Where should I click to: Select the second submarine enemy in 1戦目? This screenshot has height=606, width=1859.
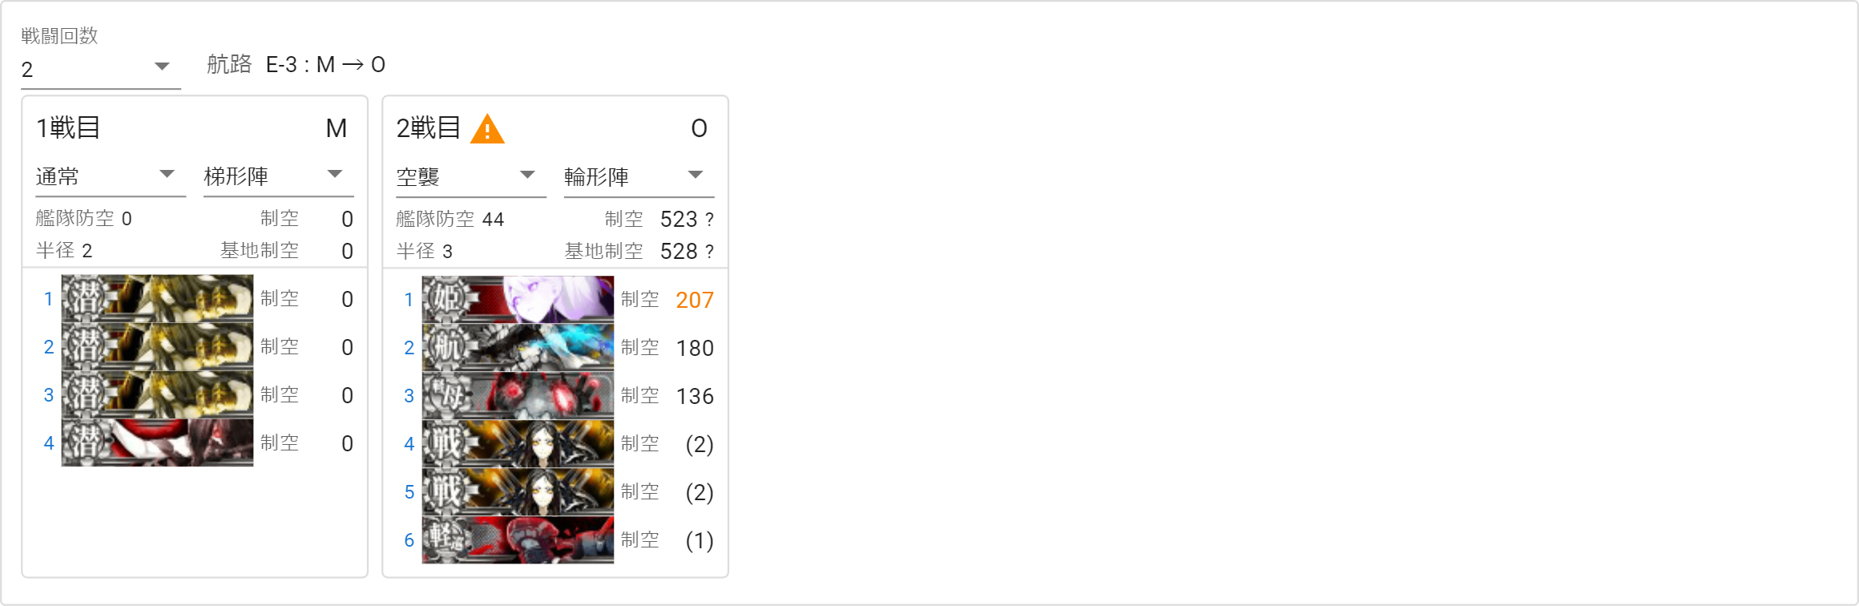tap(157, 347)
